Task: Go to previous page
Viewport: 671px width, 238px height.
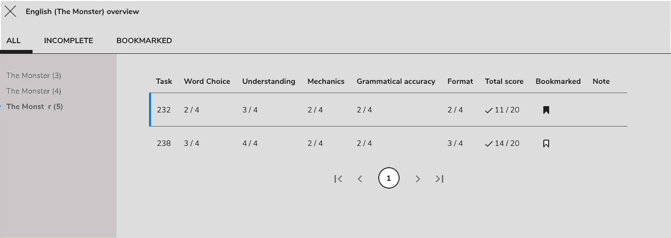Action: click(x=360, y=179)
